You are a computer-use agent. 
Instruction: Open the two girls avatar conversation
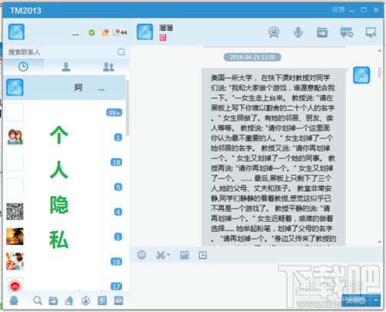(x=64, y=137)
